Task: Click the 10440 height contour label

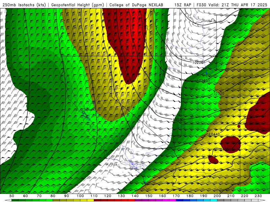Action: pos(214,134)
